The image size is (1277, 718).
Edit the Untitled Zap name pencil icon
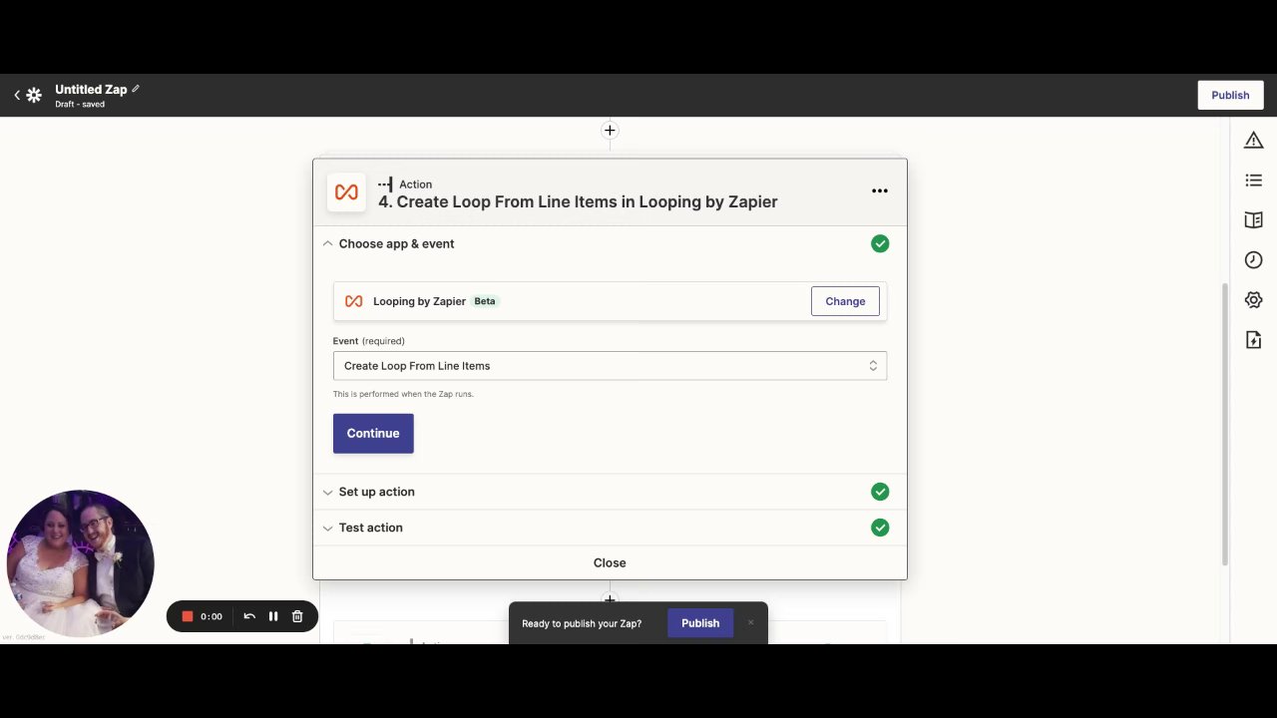point(136,89)
